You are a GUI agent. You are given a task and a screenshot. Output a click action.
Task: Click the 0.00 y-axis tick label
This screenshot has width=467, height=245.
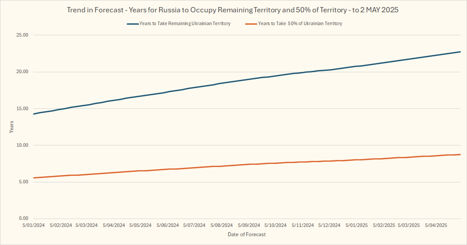pyautogui.click(x=24, y=219)
